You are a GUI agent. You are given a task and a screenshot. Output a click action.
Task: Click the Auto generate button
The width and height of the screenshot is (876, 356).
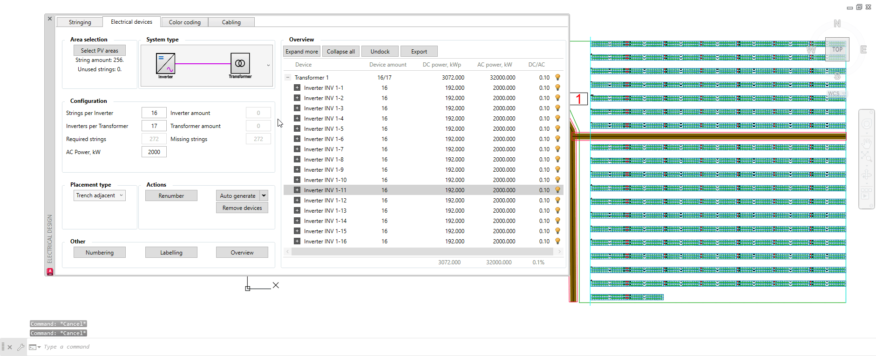[238, 195]
